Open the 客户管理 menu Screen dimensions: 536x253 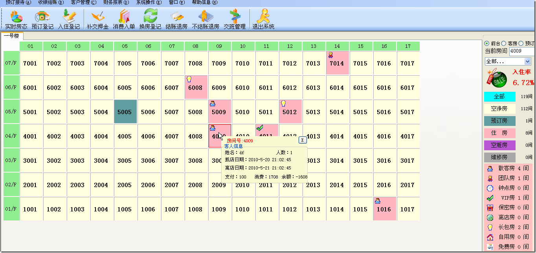pos(83,2)
